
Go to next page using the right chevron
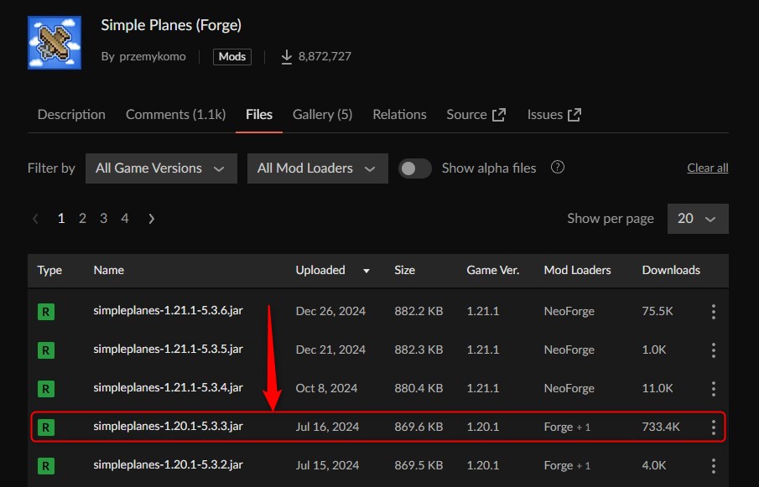point(151,219)
